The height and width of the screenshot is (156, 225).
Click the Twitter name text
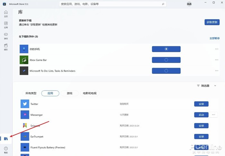(34, 104)
